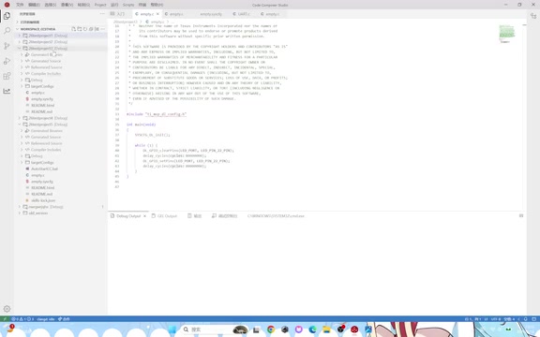Open README.html under 26testproject5

43,188
